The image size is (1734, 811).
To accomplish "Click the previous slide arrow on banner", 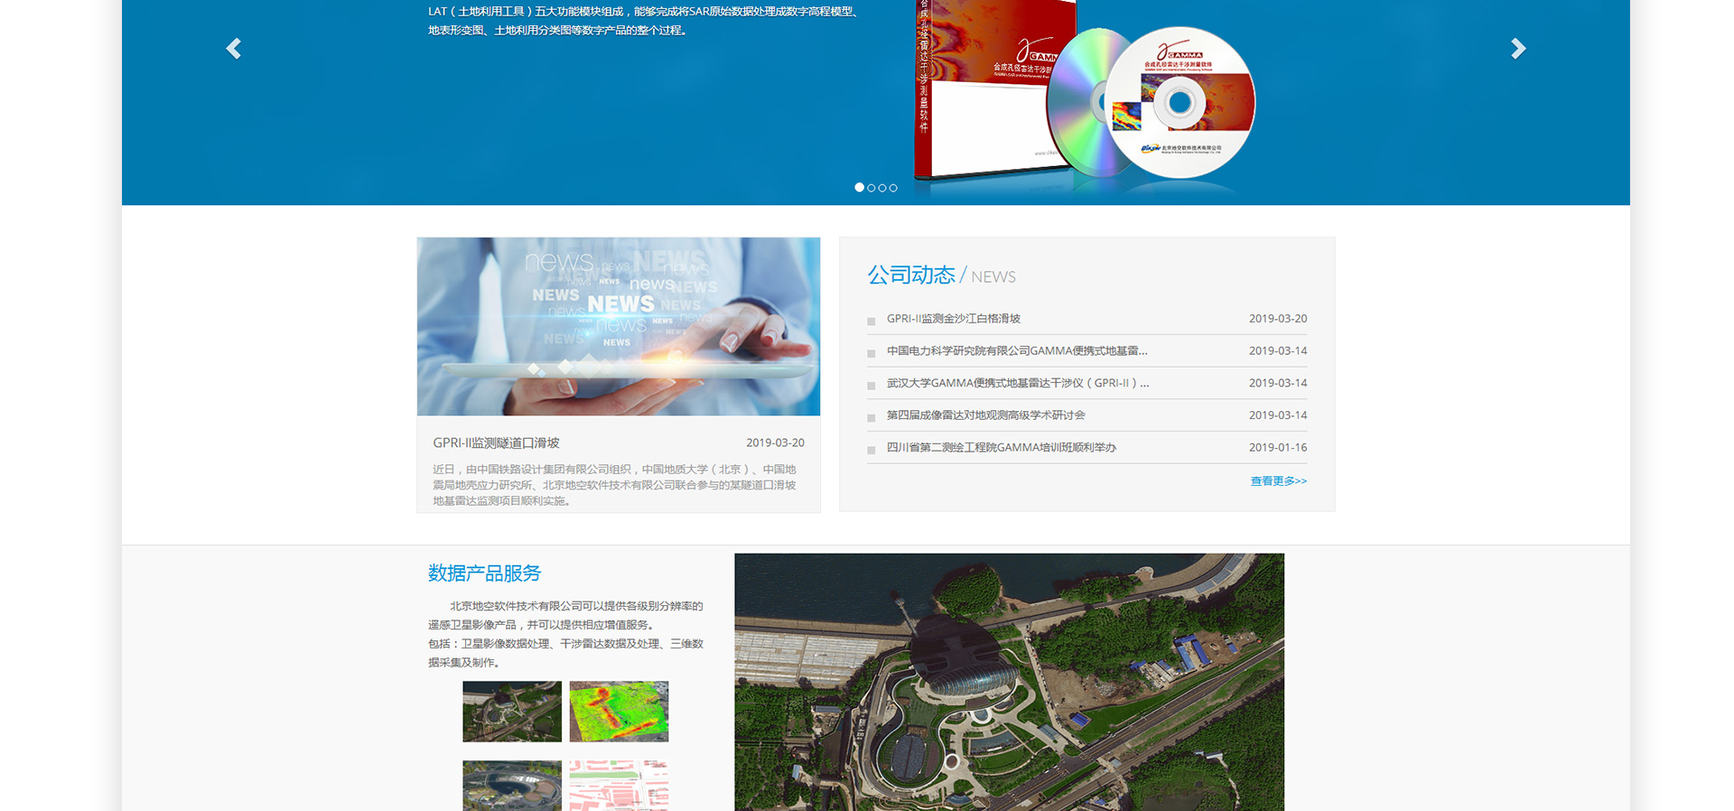I will [234, 49].
